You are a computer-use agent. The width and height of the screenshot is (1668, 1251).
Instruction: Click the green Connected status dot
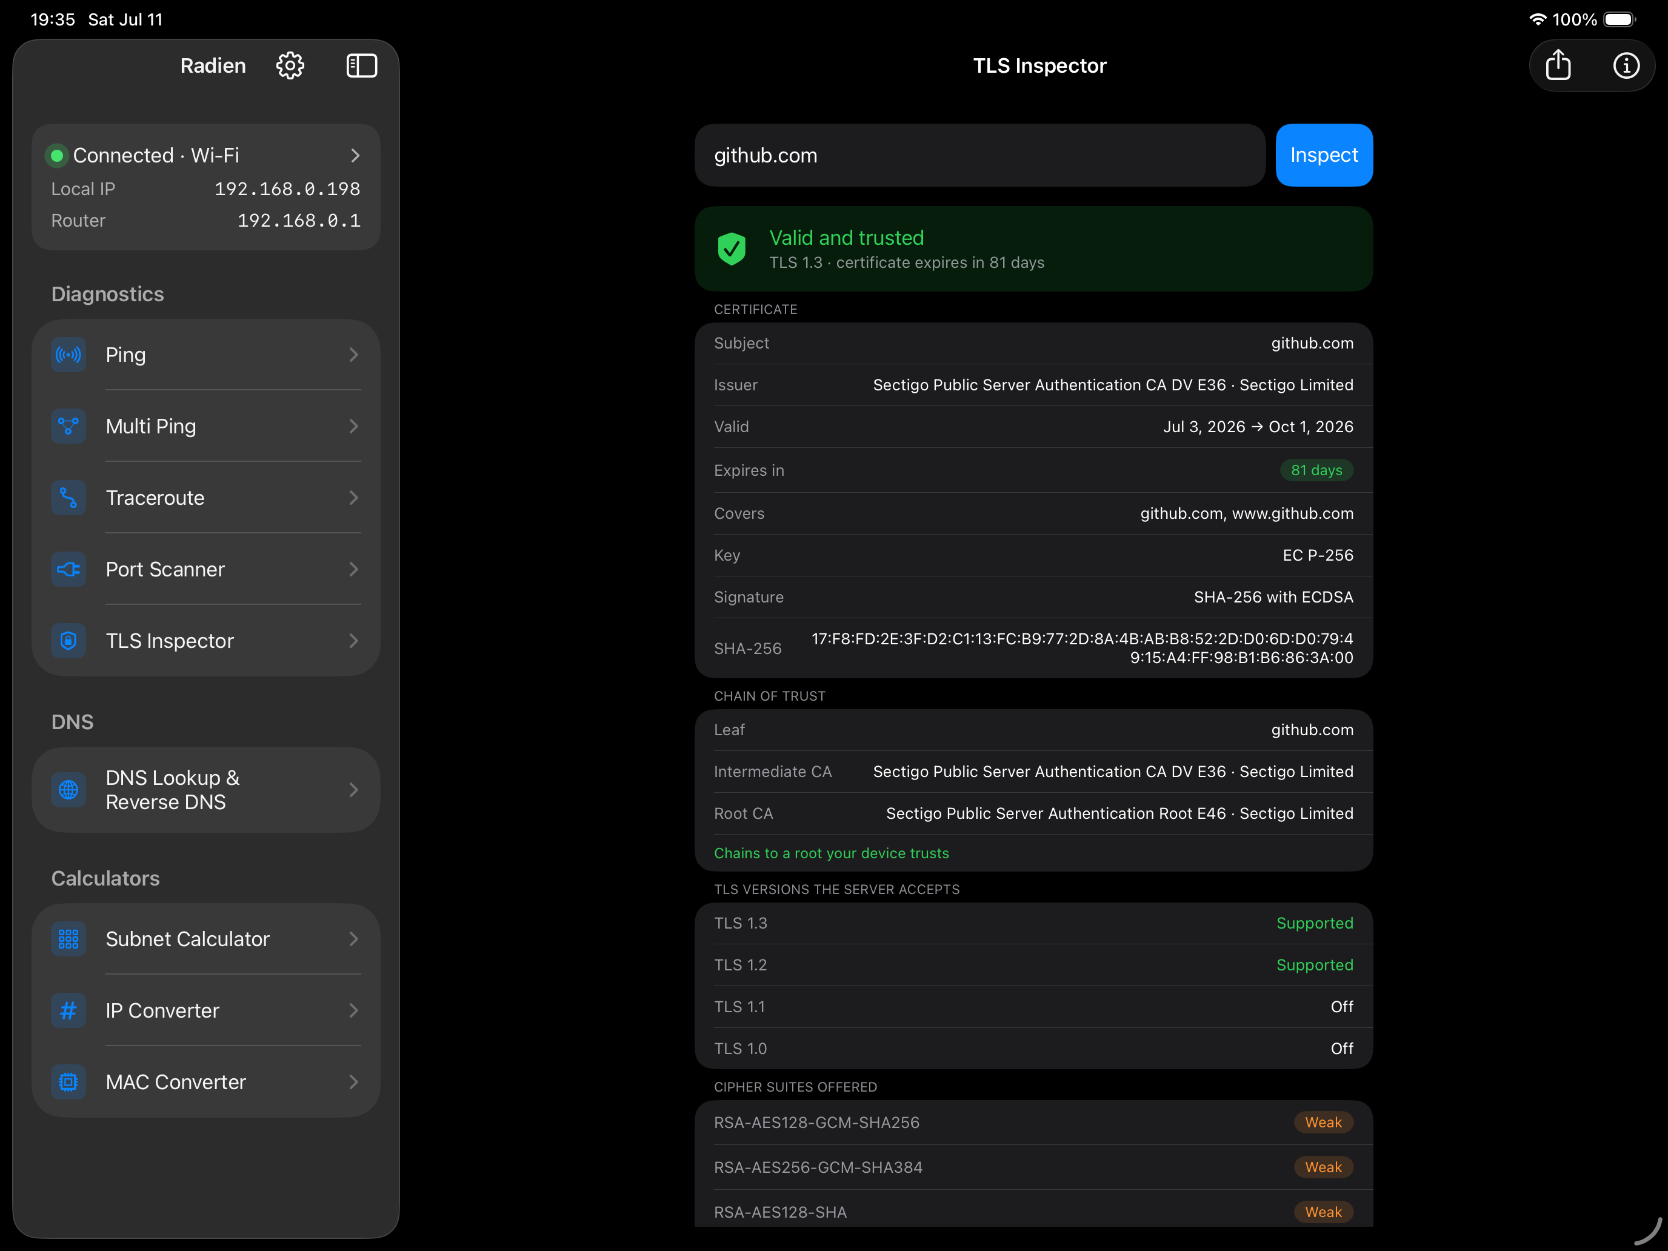(56, 155)
